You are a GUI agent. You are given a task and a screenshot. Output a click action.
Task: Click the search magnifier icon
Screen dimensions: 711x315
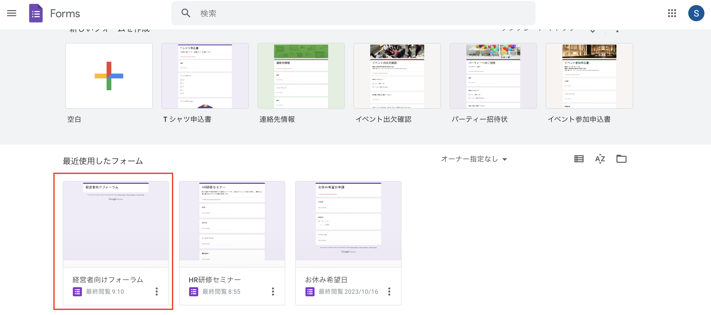(x=186, y=13)
